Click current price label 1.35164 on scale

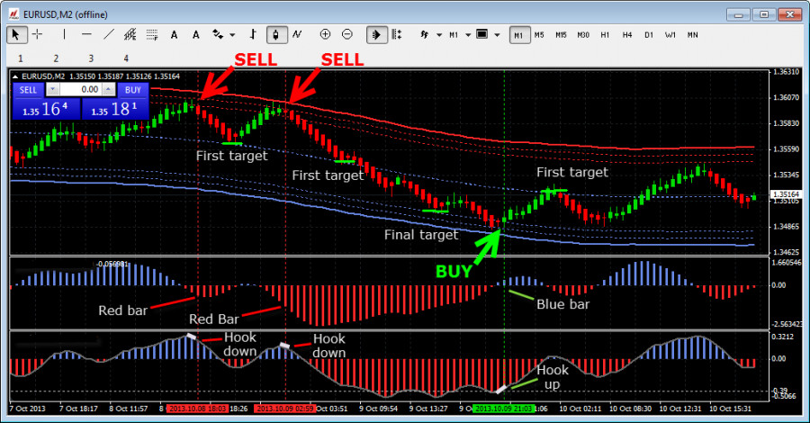point(786,194)
